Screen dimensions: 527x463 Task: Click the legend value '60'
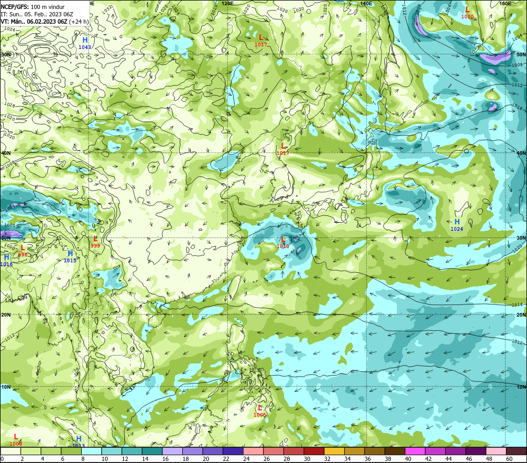tap(510, 459)
